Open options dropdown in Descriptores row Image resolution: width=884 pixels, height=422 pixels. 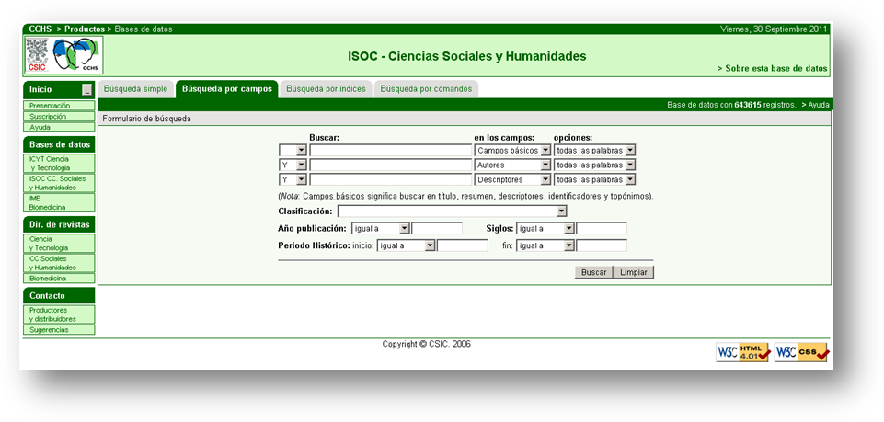[x=595, y=179]
